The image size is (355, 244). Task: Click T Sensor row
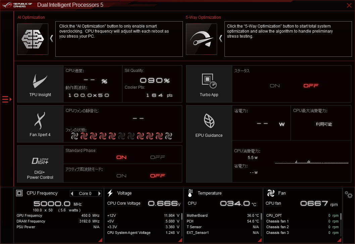coord(223,227)
